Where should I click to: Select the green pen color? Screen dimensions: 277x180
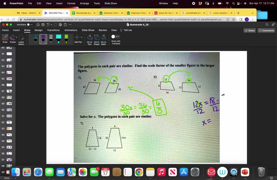(66, 39)
